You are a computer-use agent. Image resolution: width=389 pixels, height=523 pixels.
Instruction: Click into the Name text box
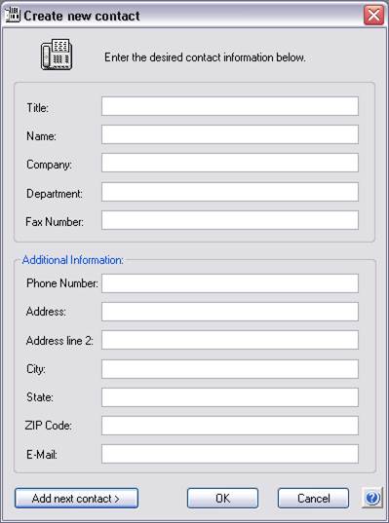click(230, 134)
